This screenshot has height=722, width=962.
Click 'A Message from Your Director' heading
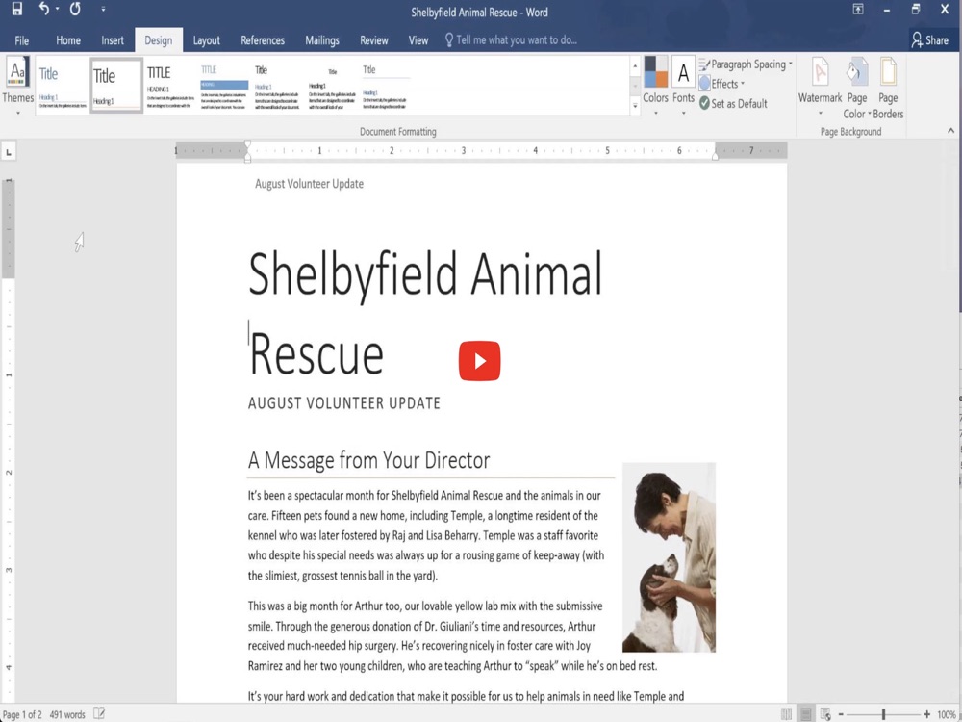pyautogui.click(x=368, y=460)
